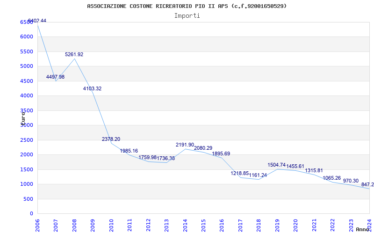
Task: Click the Anno x-axis title
Action: click(363, 229)
